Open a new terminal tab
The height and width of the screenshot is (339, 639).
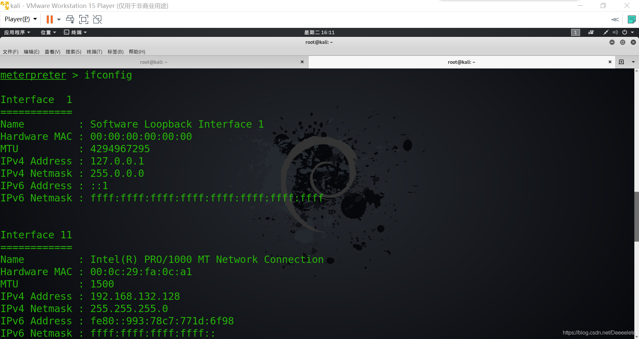621,62
